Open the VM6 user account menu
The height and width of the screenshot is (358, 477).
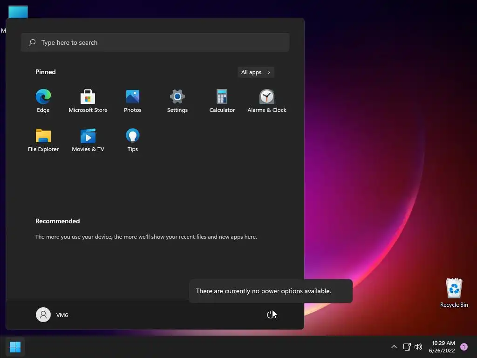tap(52, 315)
